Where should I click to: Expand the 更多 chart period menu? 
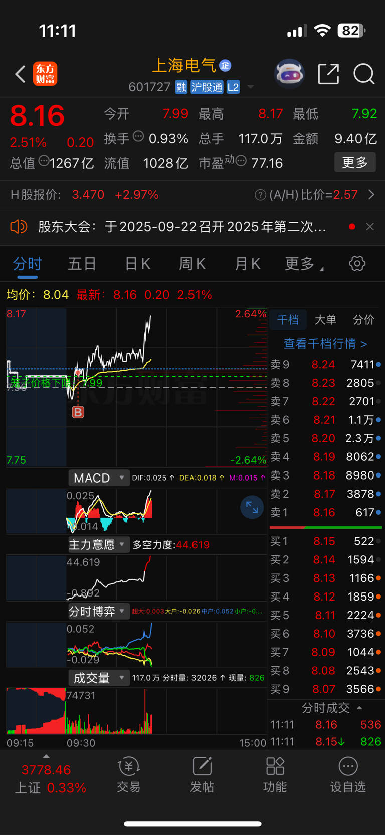[x=304, y=264]
